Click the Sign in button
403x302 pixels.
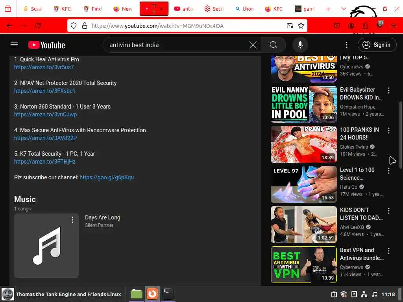coord(377,45)
